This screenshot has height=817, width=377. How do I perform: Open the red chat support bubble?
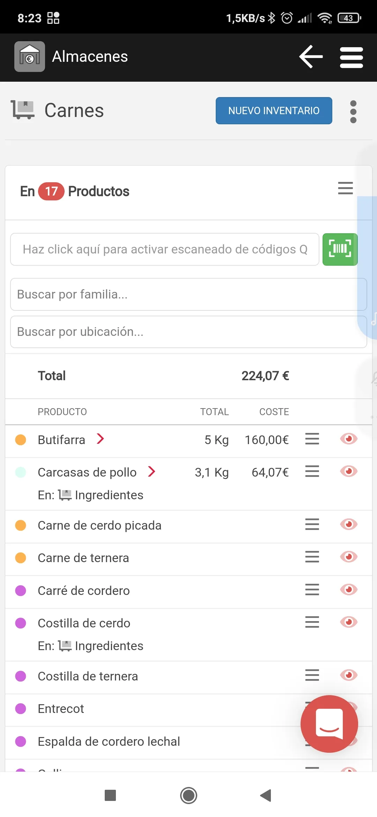(329, 724)
